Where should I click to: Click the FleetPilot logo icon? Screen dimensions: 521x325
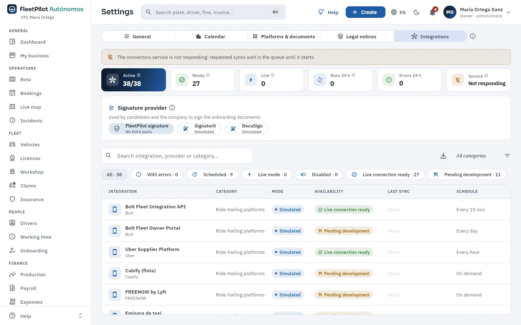[x=12, y=9]
